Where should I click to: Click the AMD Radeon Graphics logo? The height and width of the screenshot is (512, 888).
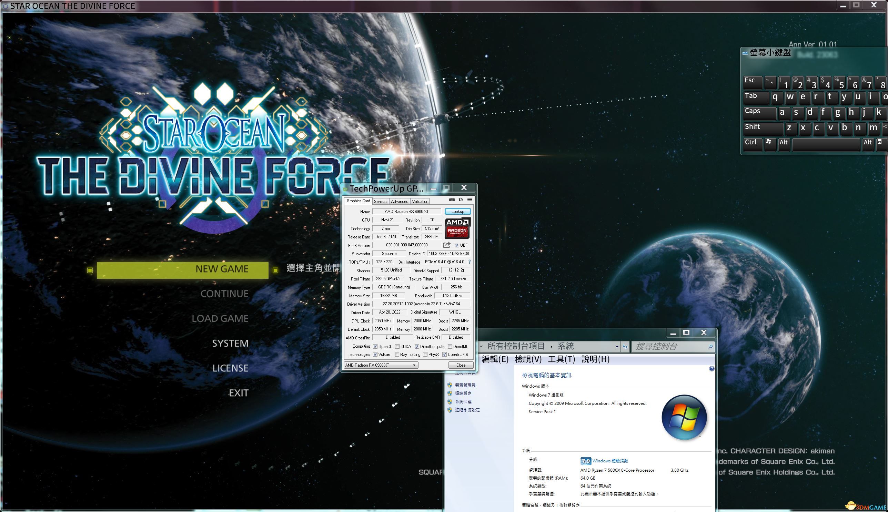457,228
